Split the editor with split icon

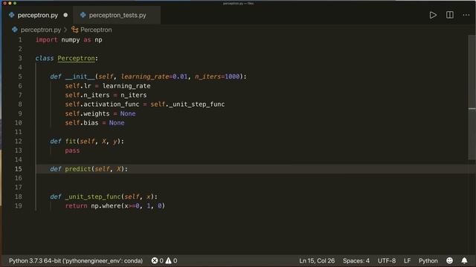(x=449, y=15)
